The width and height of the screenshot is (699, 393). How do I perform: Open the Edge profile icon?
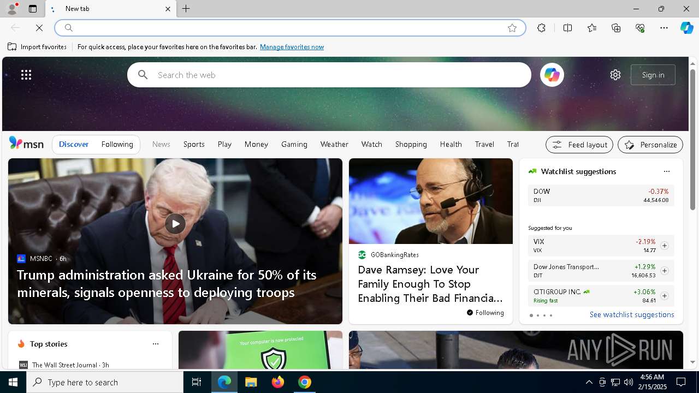(11, 9)
